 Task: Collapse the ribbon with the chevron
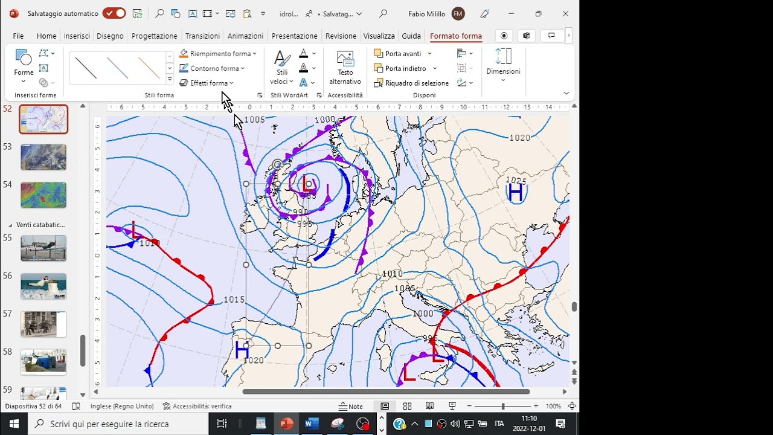[x=566, y=93]
